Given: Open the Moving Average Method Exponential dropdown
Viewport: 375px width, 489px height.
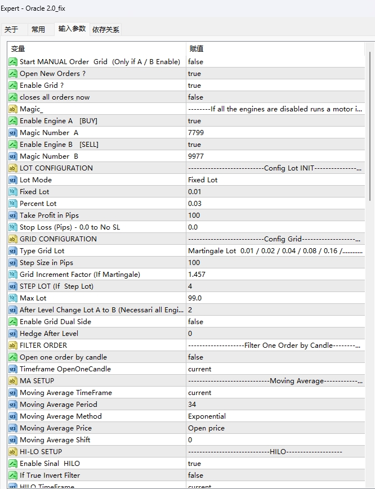Looking at the screenshot, I should click(275, 416).
